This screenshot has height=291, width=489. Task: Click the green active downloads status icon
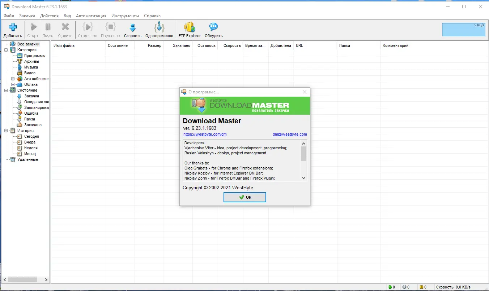click(390, 287)
